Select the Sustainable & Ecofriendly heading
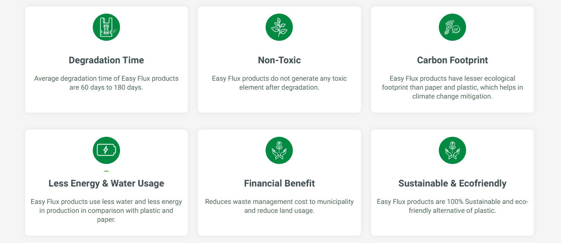This screenshot has height=243, width=561. click(452, 184)
